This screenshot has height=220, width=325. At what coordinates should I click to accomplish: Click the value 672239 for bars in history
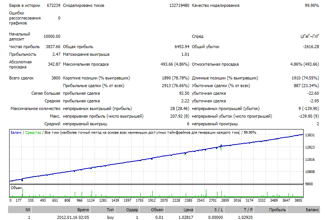point(53,5)
